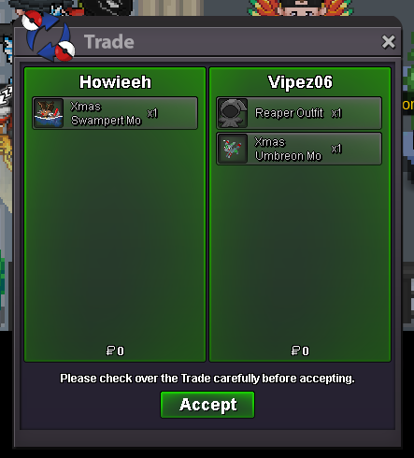Click the Howieeh player name header
The image size is (414, 458).
[x=115, y=82]
